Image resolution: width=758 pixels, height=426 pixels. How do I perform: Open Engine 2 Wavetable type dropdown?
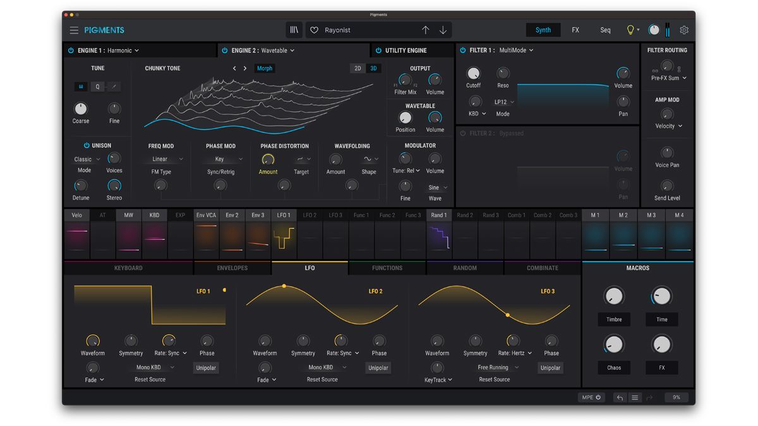[x=278, y=50]
